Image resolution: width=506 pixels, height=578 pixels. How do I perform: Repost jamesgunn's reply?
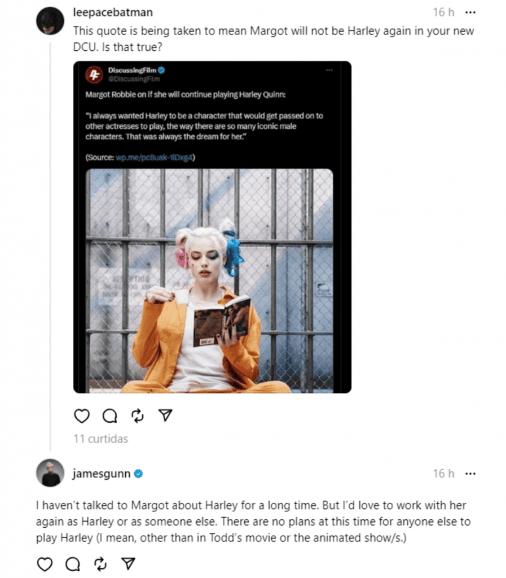100,564
